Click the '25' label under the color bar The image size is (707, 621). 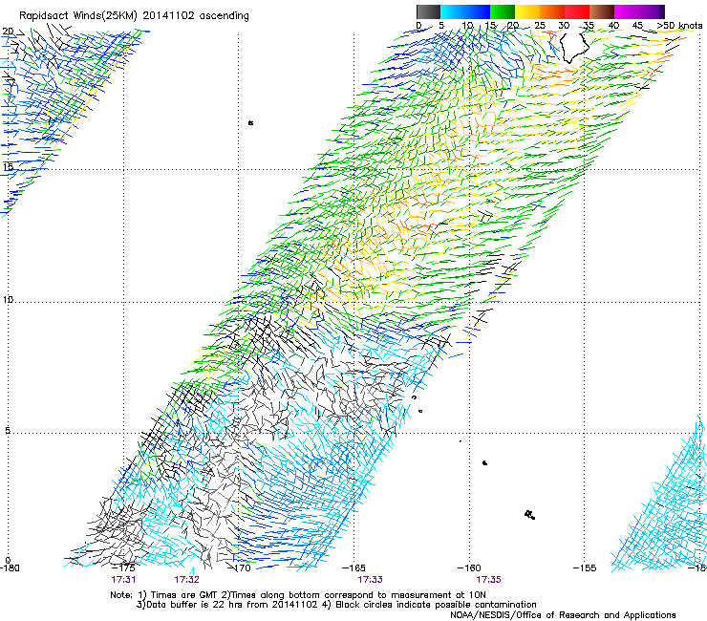click(x=540, y=26)
